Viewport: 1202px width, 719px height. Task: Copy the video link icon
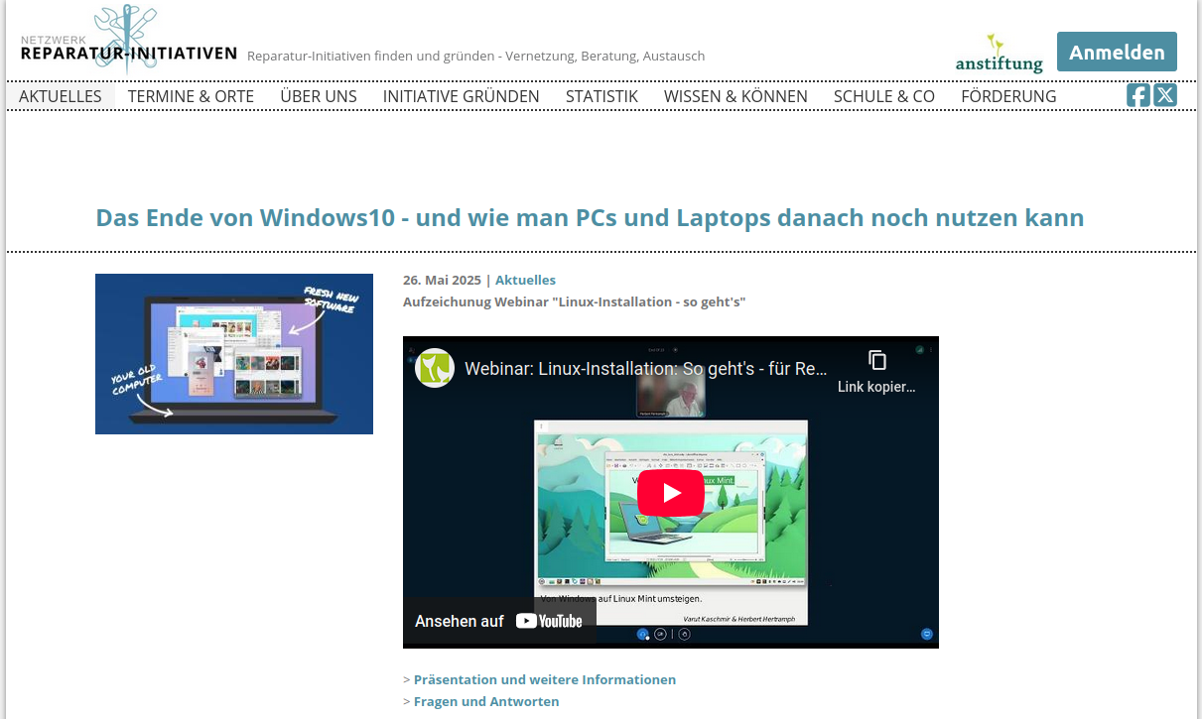coord(876,360)
